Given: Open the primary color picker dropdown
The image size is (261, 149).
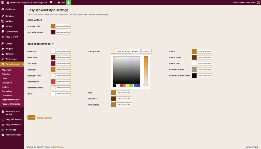Looking at the screenshot, I should 61,26.
